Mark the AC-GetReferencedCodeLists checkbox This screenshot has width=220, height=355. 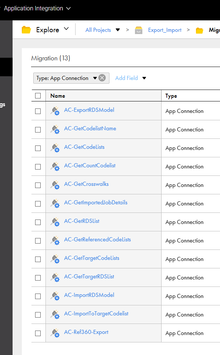[x=38, y=241]
